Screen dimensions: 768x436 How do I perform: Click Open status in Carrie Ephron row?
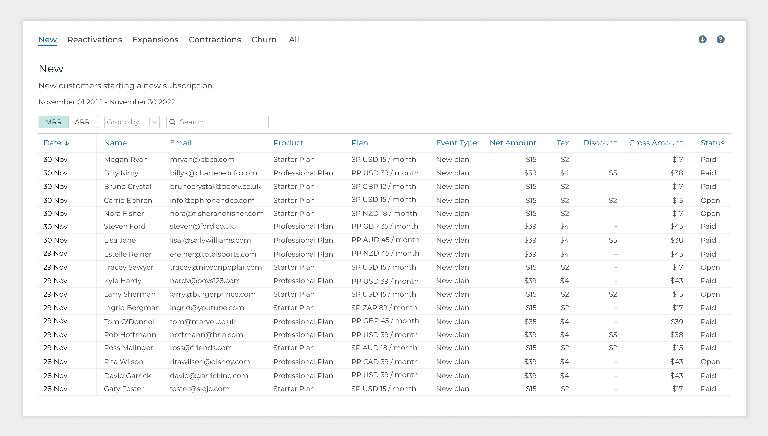710,200
